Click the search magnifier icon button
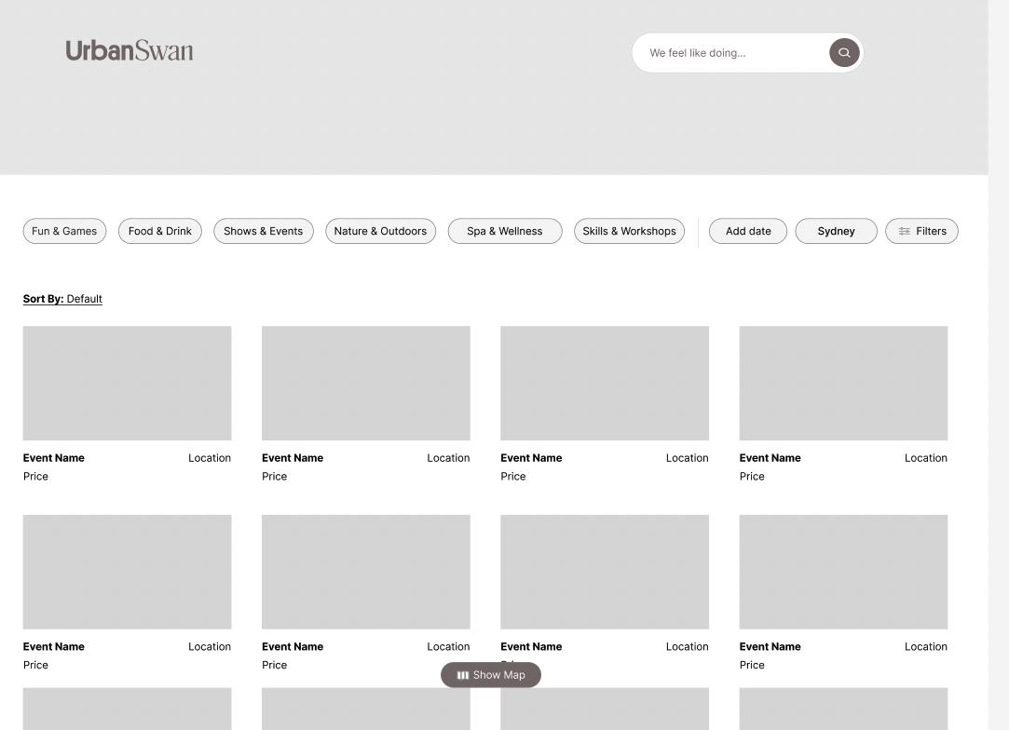The width and height of the screenshot is (1009, 730). pyautogui.click(x=843, y=53)
